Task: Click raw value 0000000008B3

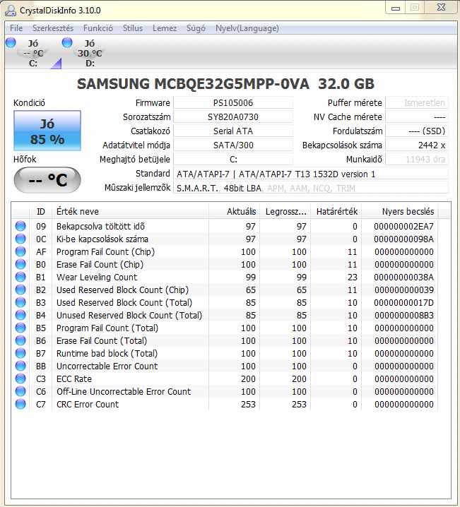Action: tap(403, 315)
